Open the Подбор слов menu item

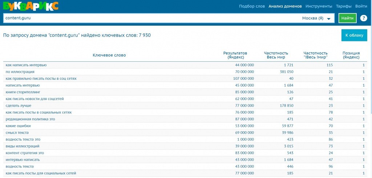click(x=252, y=6)
